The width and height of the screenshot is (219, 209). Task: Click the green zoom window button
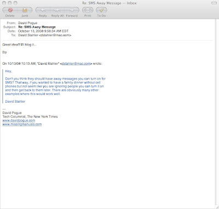tap(15, 3)
